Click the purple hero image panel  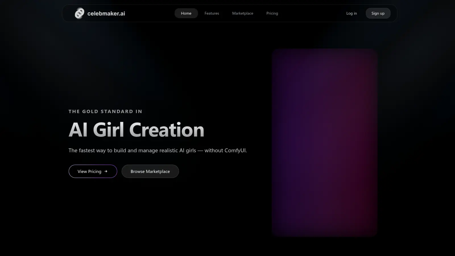[325, 142]
